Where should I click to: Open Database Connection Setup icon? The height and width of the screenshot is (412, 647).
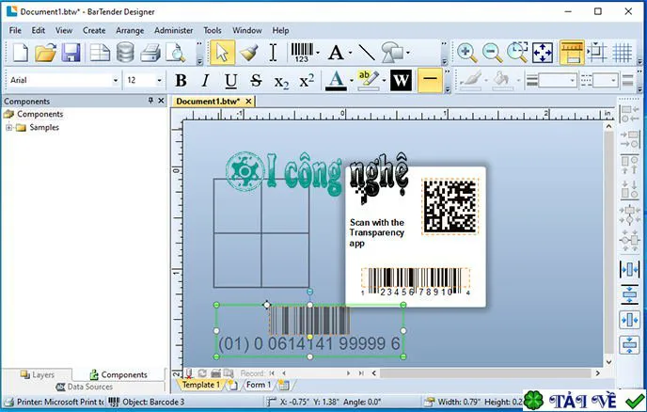coord(125,53)
